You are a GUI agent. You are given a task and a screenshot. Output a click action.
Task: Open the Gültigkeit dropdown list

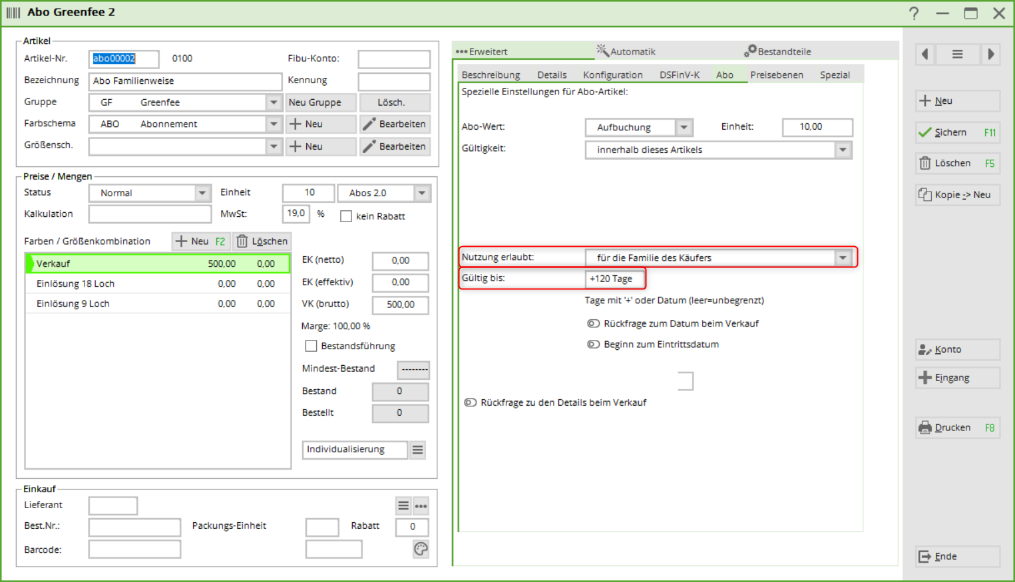tap(843, 150)
